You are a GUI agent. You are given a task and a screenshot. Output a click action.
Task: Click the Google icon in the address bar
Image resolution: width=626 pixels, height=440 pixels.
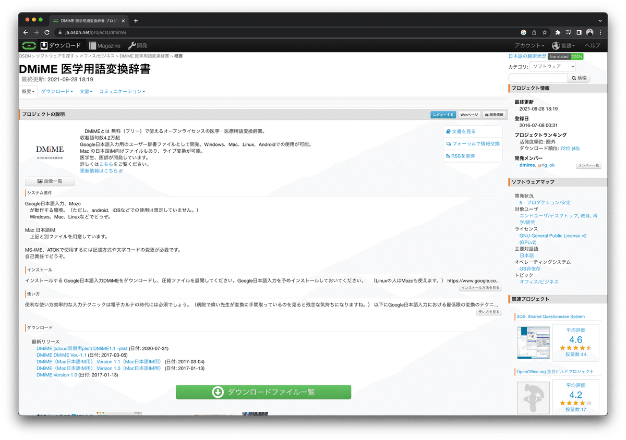(x=524, y=32)
